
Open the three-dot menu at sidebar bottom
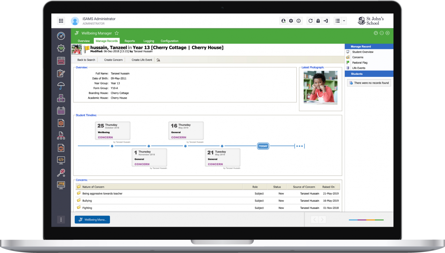click(61, 219)
